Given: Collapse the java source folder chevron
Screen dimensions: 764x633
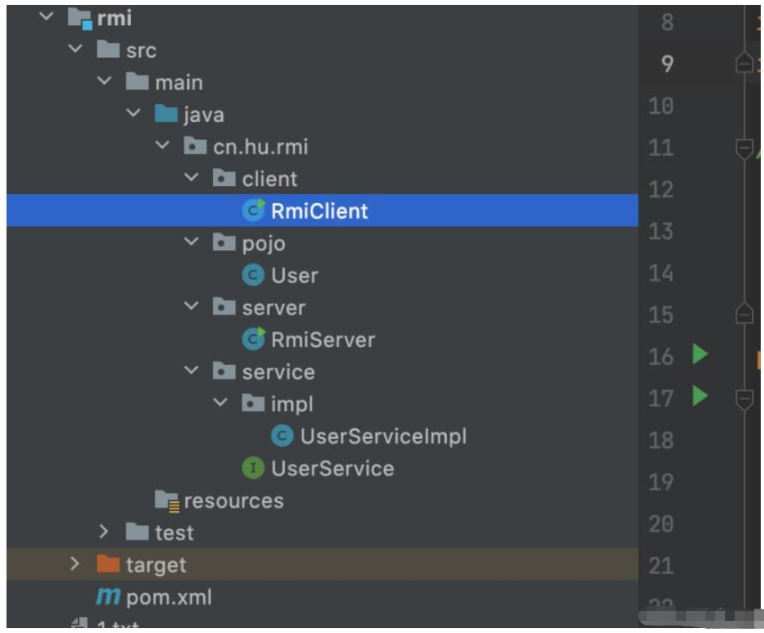Looking at the screenshot, I should tap(133, 114).
